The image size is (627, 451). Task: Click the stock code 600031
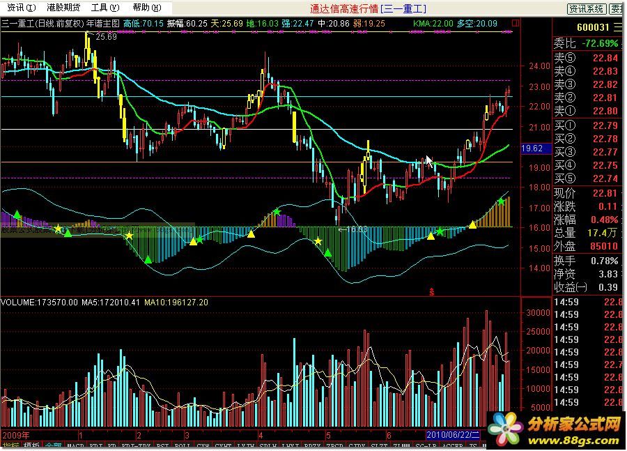pyautogui.click(x=593, y=27)
